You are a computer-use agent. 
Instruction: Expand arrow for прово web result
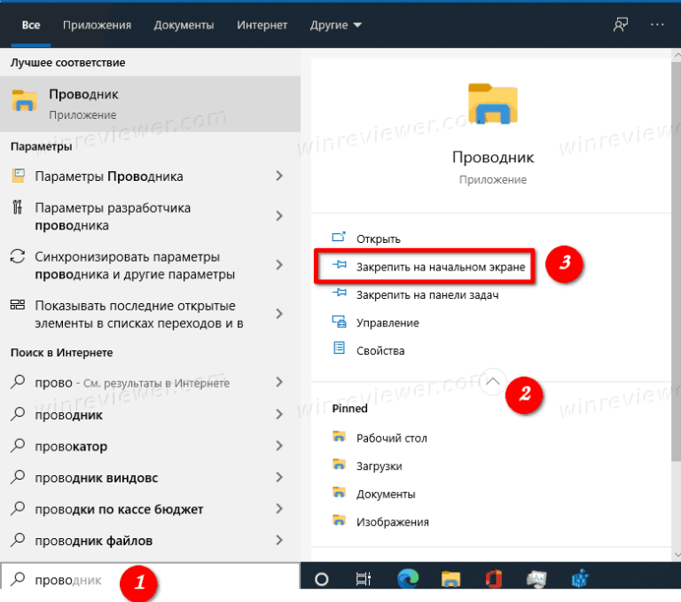click(279, 382)
